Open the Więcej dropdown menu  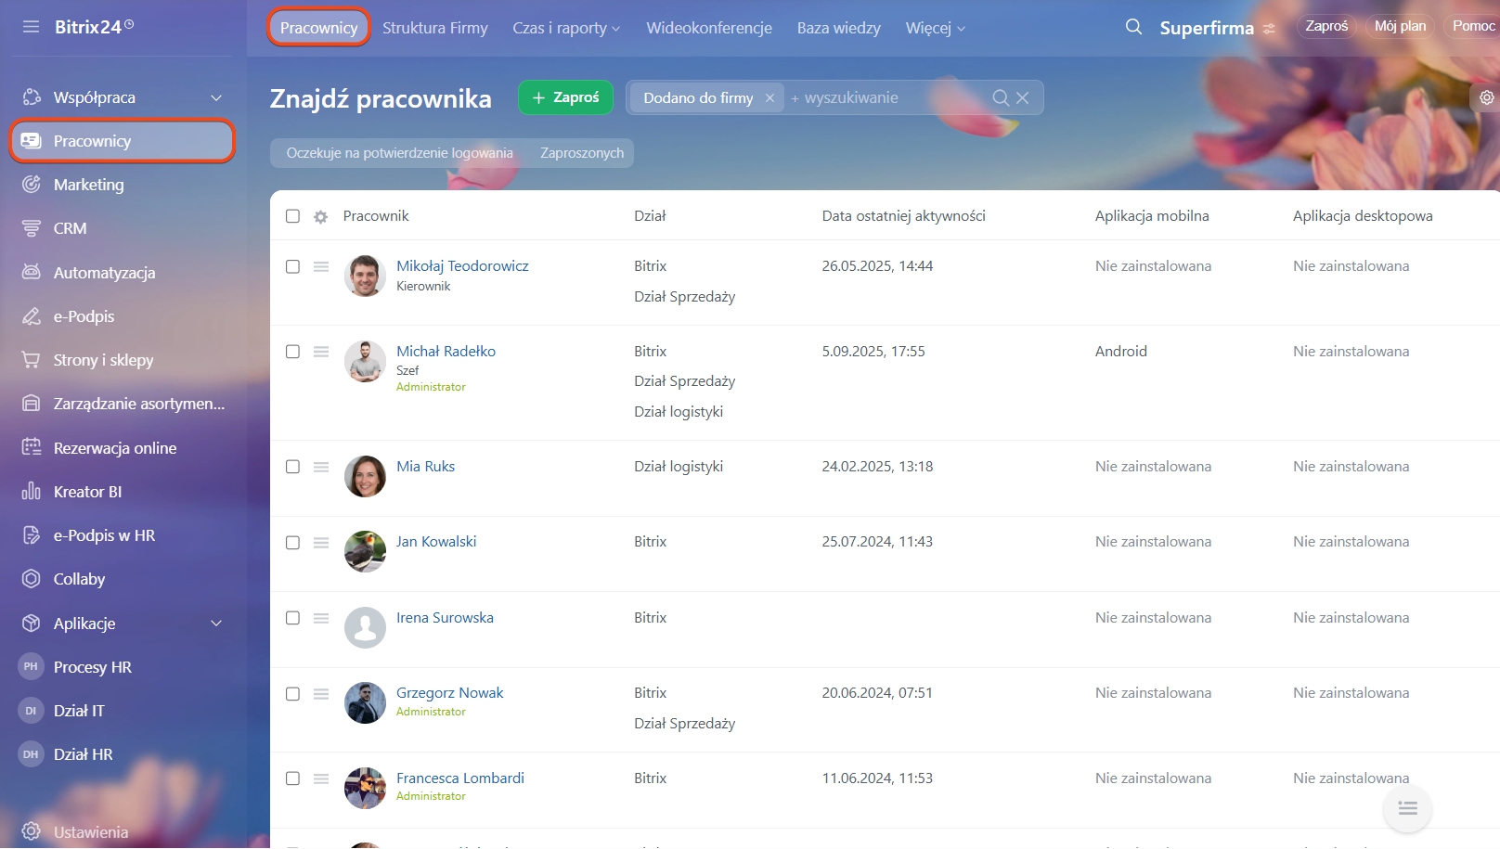click(x=936, y=28)
